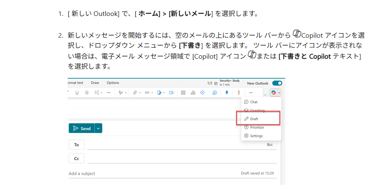Click the Viva Insights diamond icon
376x189 pixels.
202,93
